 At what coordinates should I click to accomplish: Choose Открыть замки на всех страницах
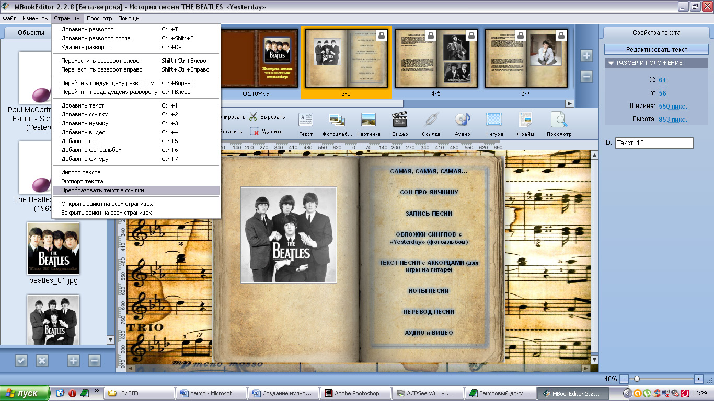(136, 204)
